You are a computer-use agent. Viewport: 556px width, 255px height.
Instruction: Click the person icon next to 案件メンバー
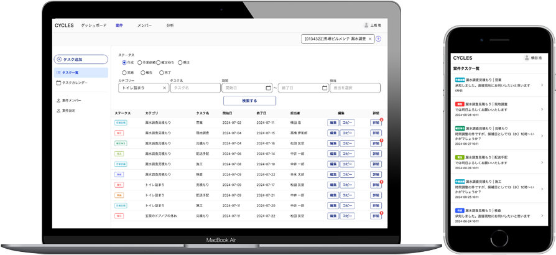[58, 100]
